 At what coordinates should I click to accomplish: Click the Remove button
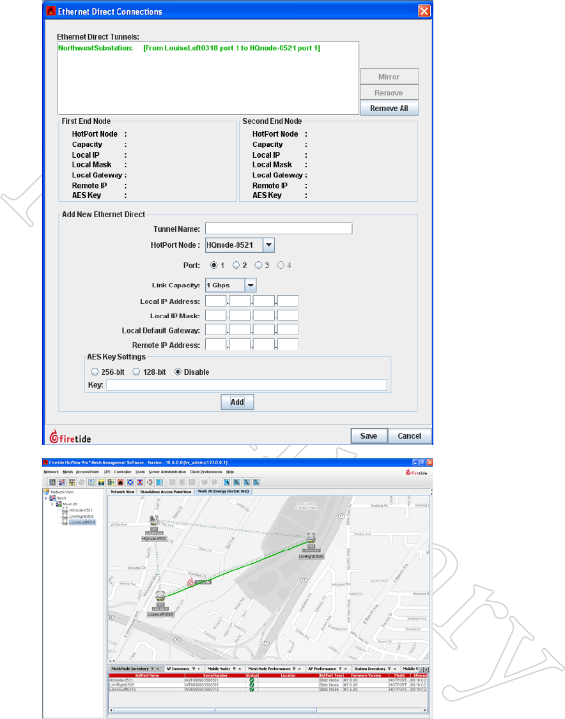(x=389, y=93)
